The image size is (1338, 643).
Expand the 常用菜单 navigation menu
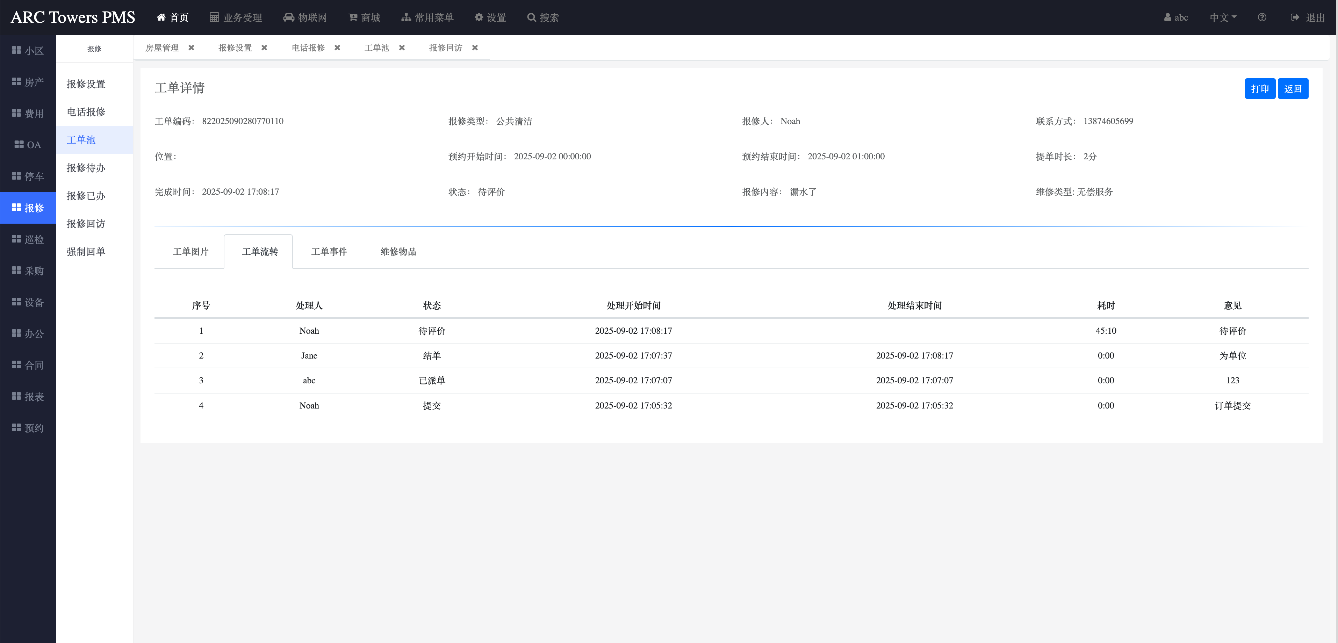(427, 17)
